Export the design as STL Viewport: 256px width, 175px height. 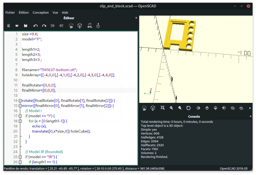pyautogui.click(x=90, y=26)
